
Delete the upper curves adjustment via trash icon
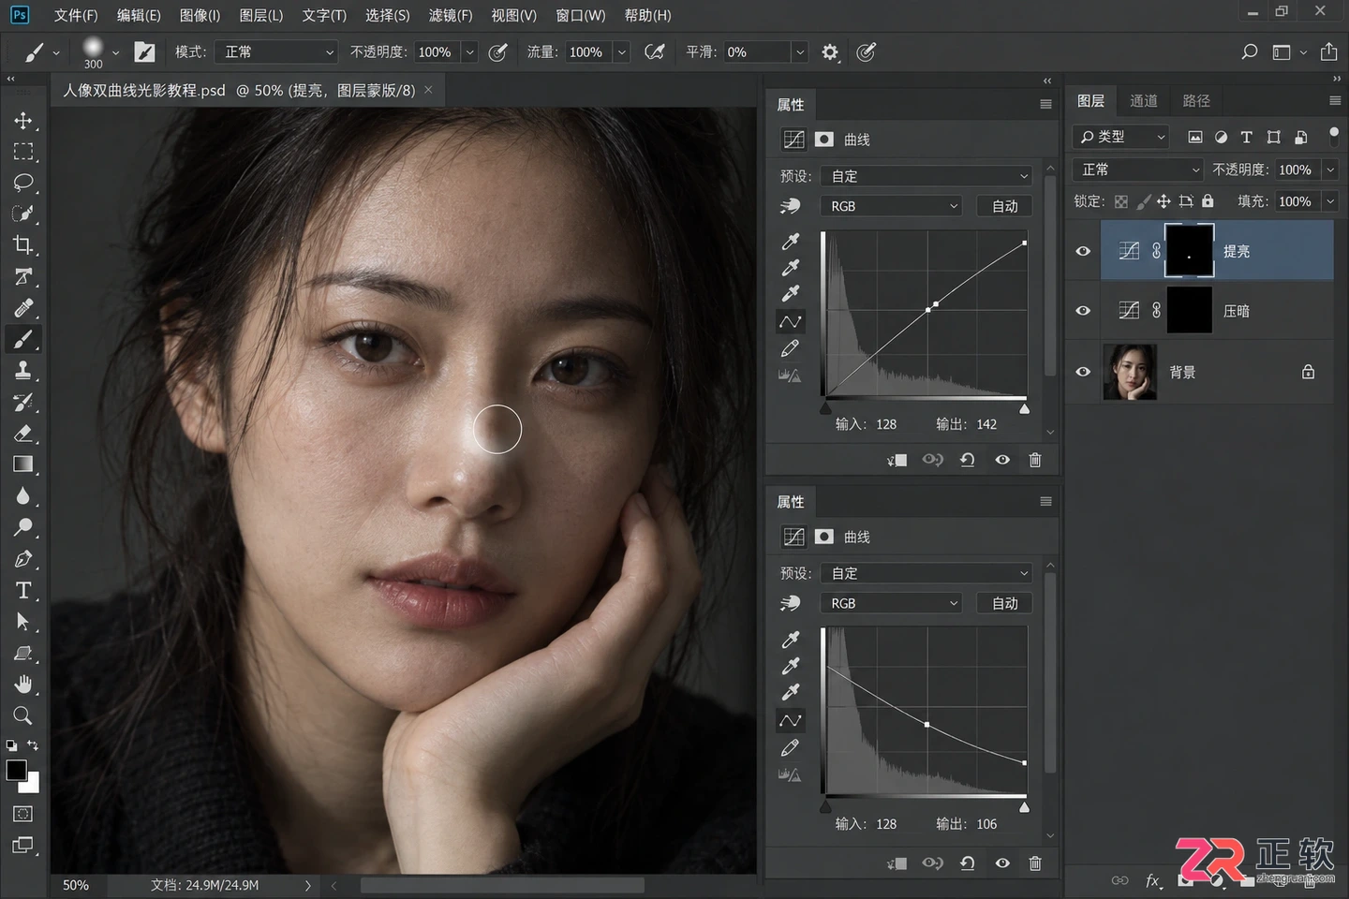pos(1035,460)
